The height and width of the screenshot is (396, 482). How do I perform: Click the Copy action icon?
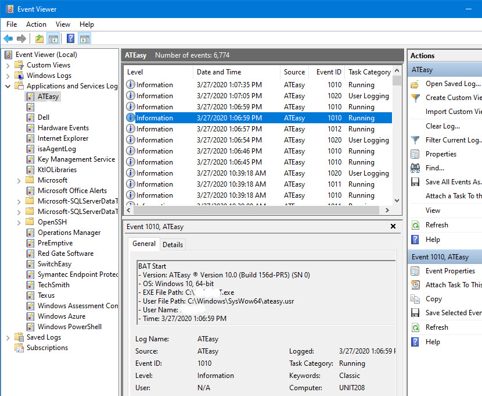click(415, 299)
